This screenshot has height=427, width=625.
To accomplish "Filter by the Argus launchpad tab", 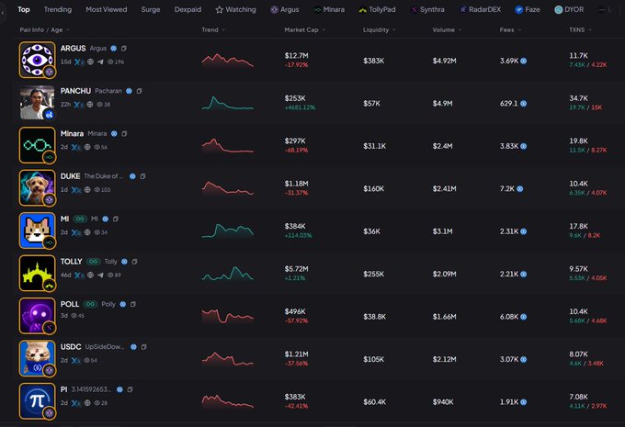I will coord(285,9).
